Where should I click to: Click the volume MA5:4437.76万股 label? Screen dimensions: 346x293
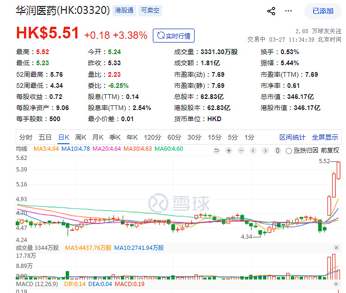click(x=88, y=248)
